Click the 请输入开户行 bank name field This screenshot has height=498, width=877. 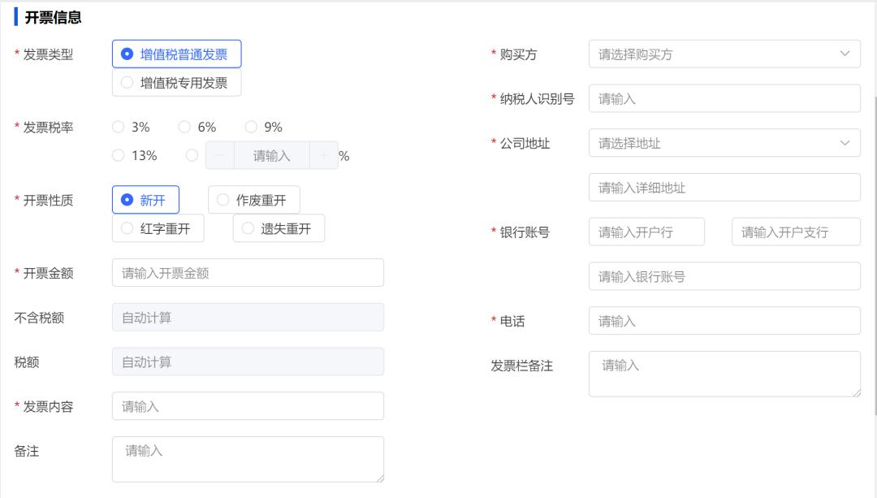coord(646,232)
